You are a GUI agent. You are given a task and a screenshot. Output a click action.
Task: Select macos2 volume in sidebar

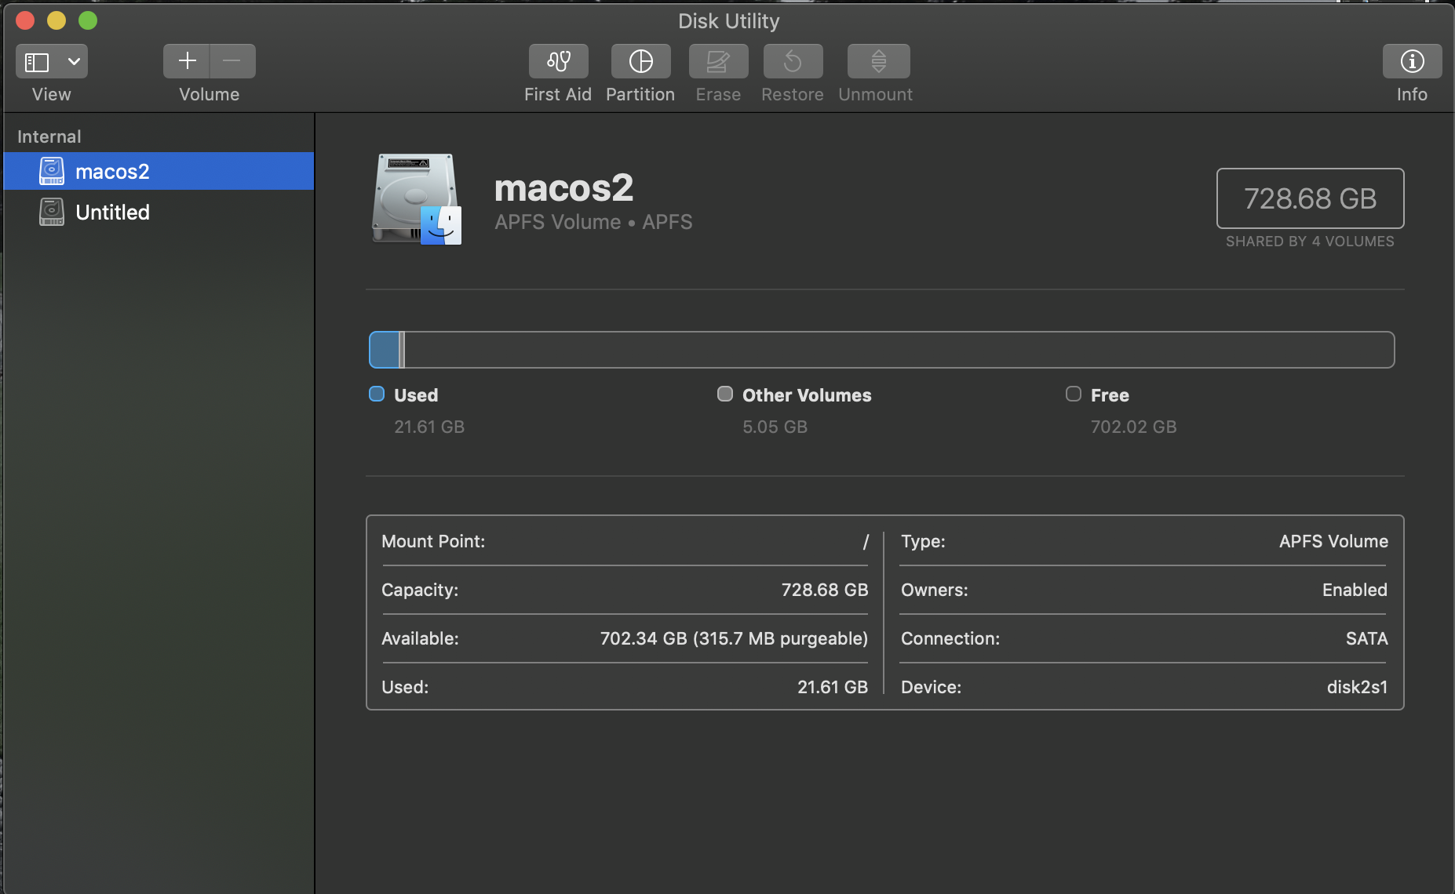pyautogui.click(x=159, y=171)
